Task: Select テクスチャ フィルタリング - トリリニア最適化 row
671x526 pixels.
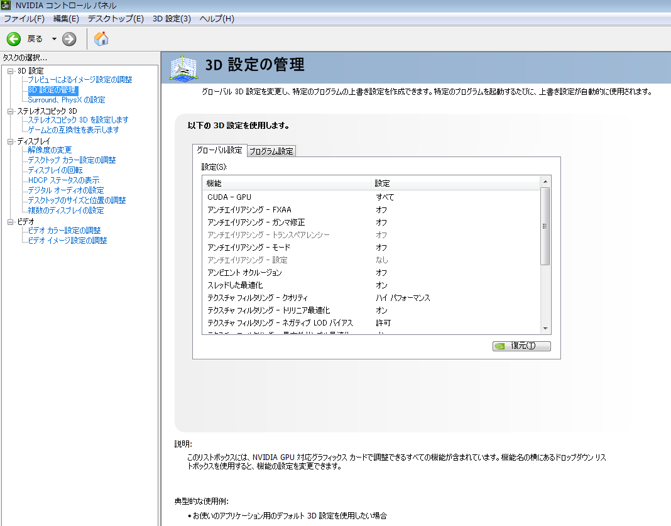Action: coord(371,310)
